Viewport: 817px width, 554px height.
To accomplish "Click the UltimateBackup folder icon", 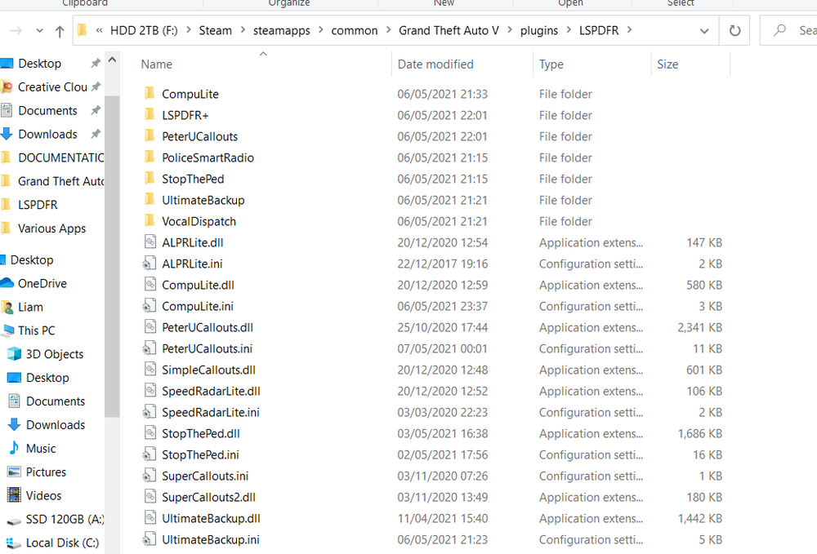I will click(150, 200).
